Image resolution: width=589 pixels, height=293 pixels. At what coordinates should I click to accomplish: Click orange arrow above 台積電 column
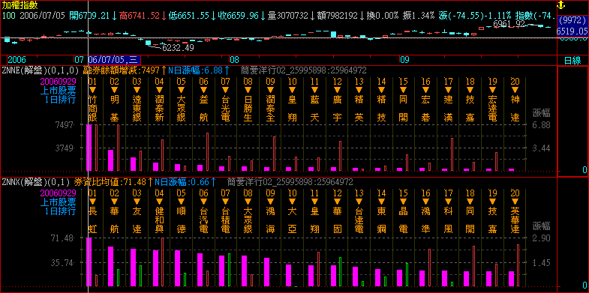pyautogui.click(x=225, y=202)
